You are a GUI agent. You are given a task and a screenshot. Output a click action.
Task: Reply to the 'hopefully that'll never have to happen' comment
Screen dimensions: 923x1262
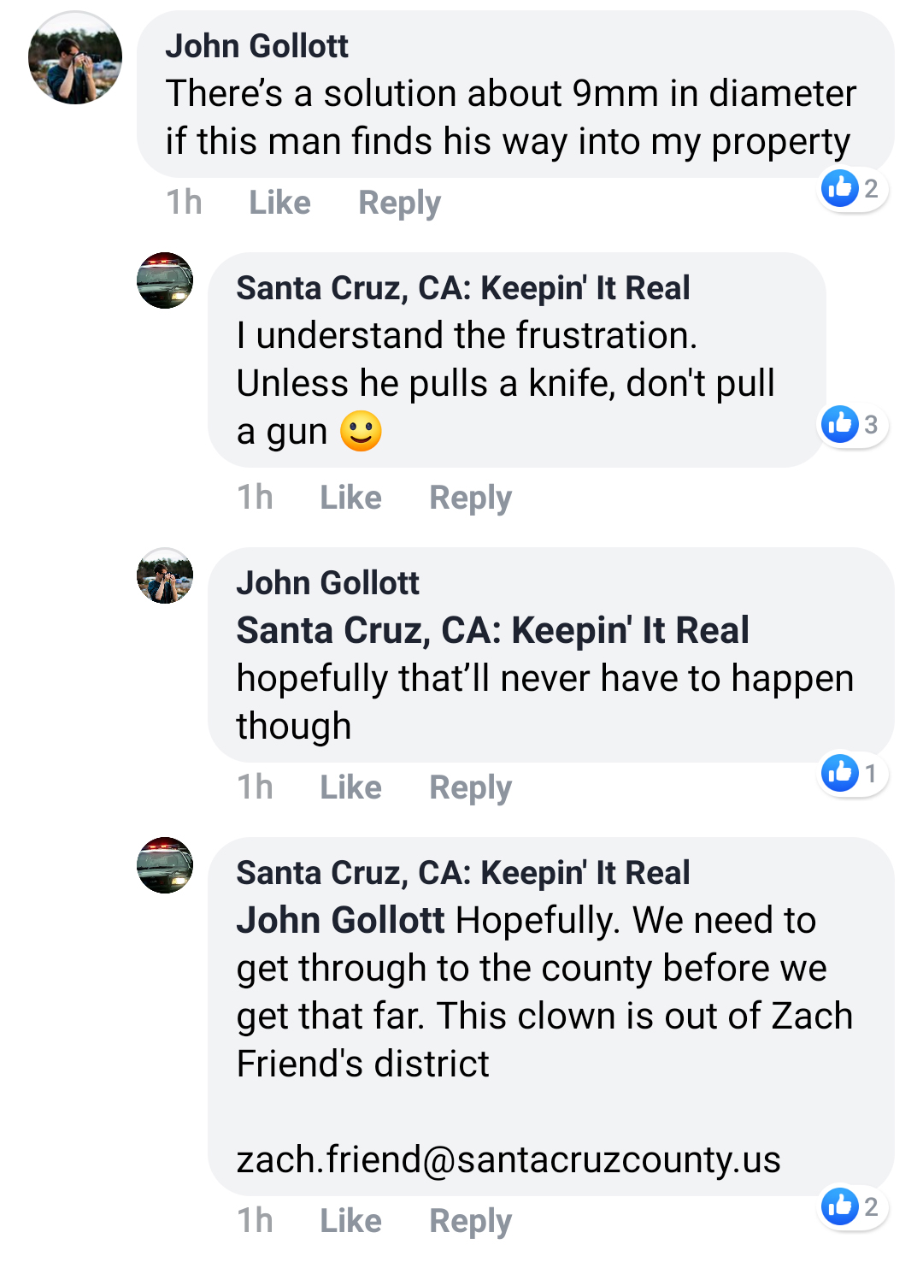point(470,787)
